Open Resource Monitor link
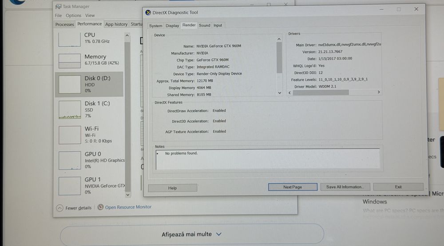 pyautogui.click(x=128, y=207)
